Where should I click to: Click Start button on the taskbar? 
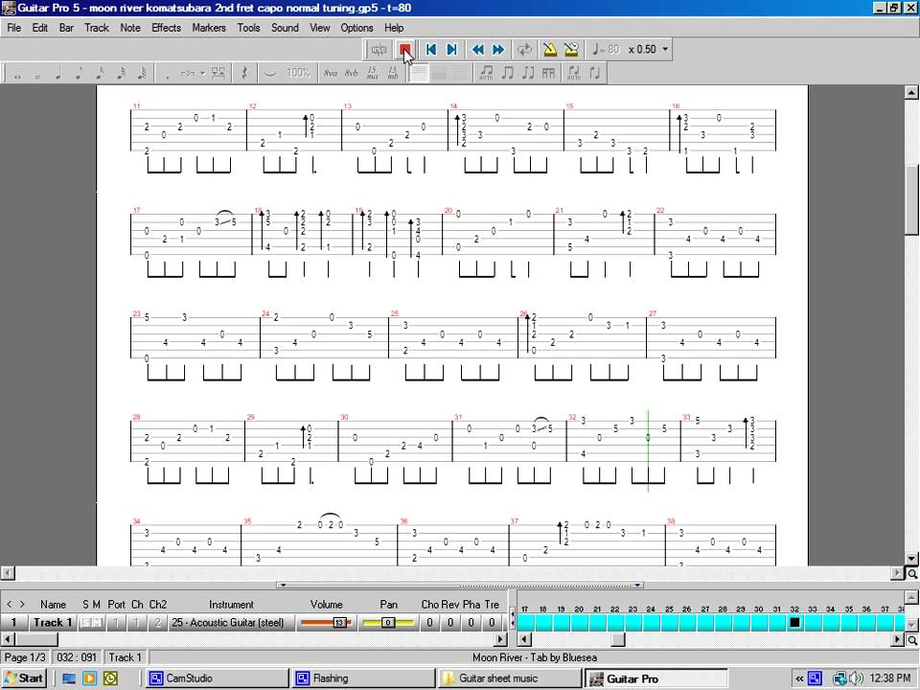pos(24,678)
